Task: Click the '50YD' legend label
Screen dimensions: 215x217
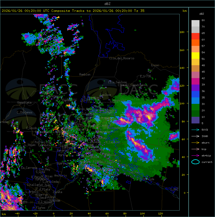Action: [205, 130]
